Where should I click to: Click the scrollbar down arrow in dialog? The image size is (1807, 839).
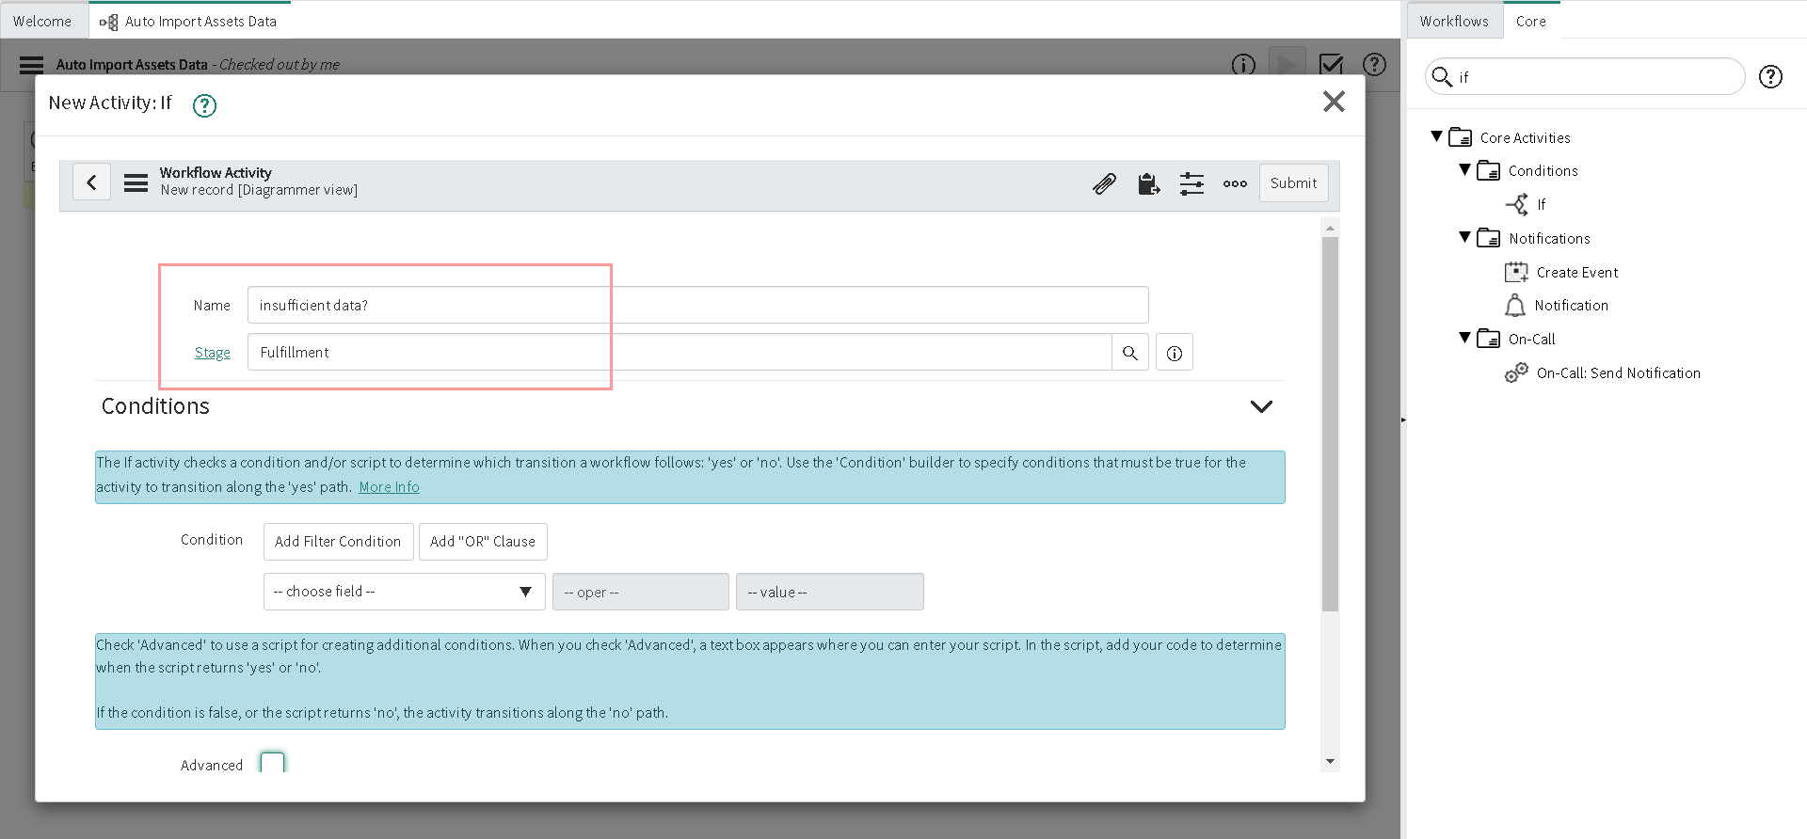pyautogui.click(x=1330, y=761)
